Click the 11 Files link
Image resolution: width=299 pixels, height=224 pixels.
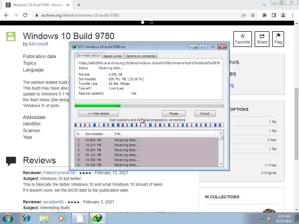click(x=270, y=165)
